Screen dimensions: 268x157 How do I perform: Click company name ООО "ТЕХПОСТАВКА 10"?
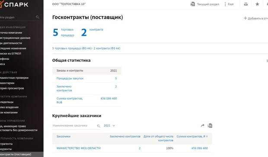coord(69,4)
